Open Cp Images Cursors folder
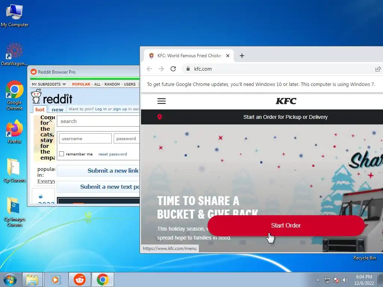The height and width of the screenshot is (287, 383). tap(15, 212)
